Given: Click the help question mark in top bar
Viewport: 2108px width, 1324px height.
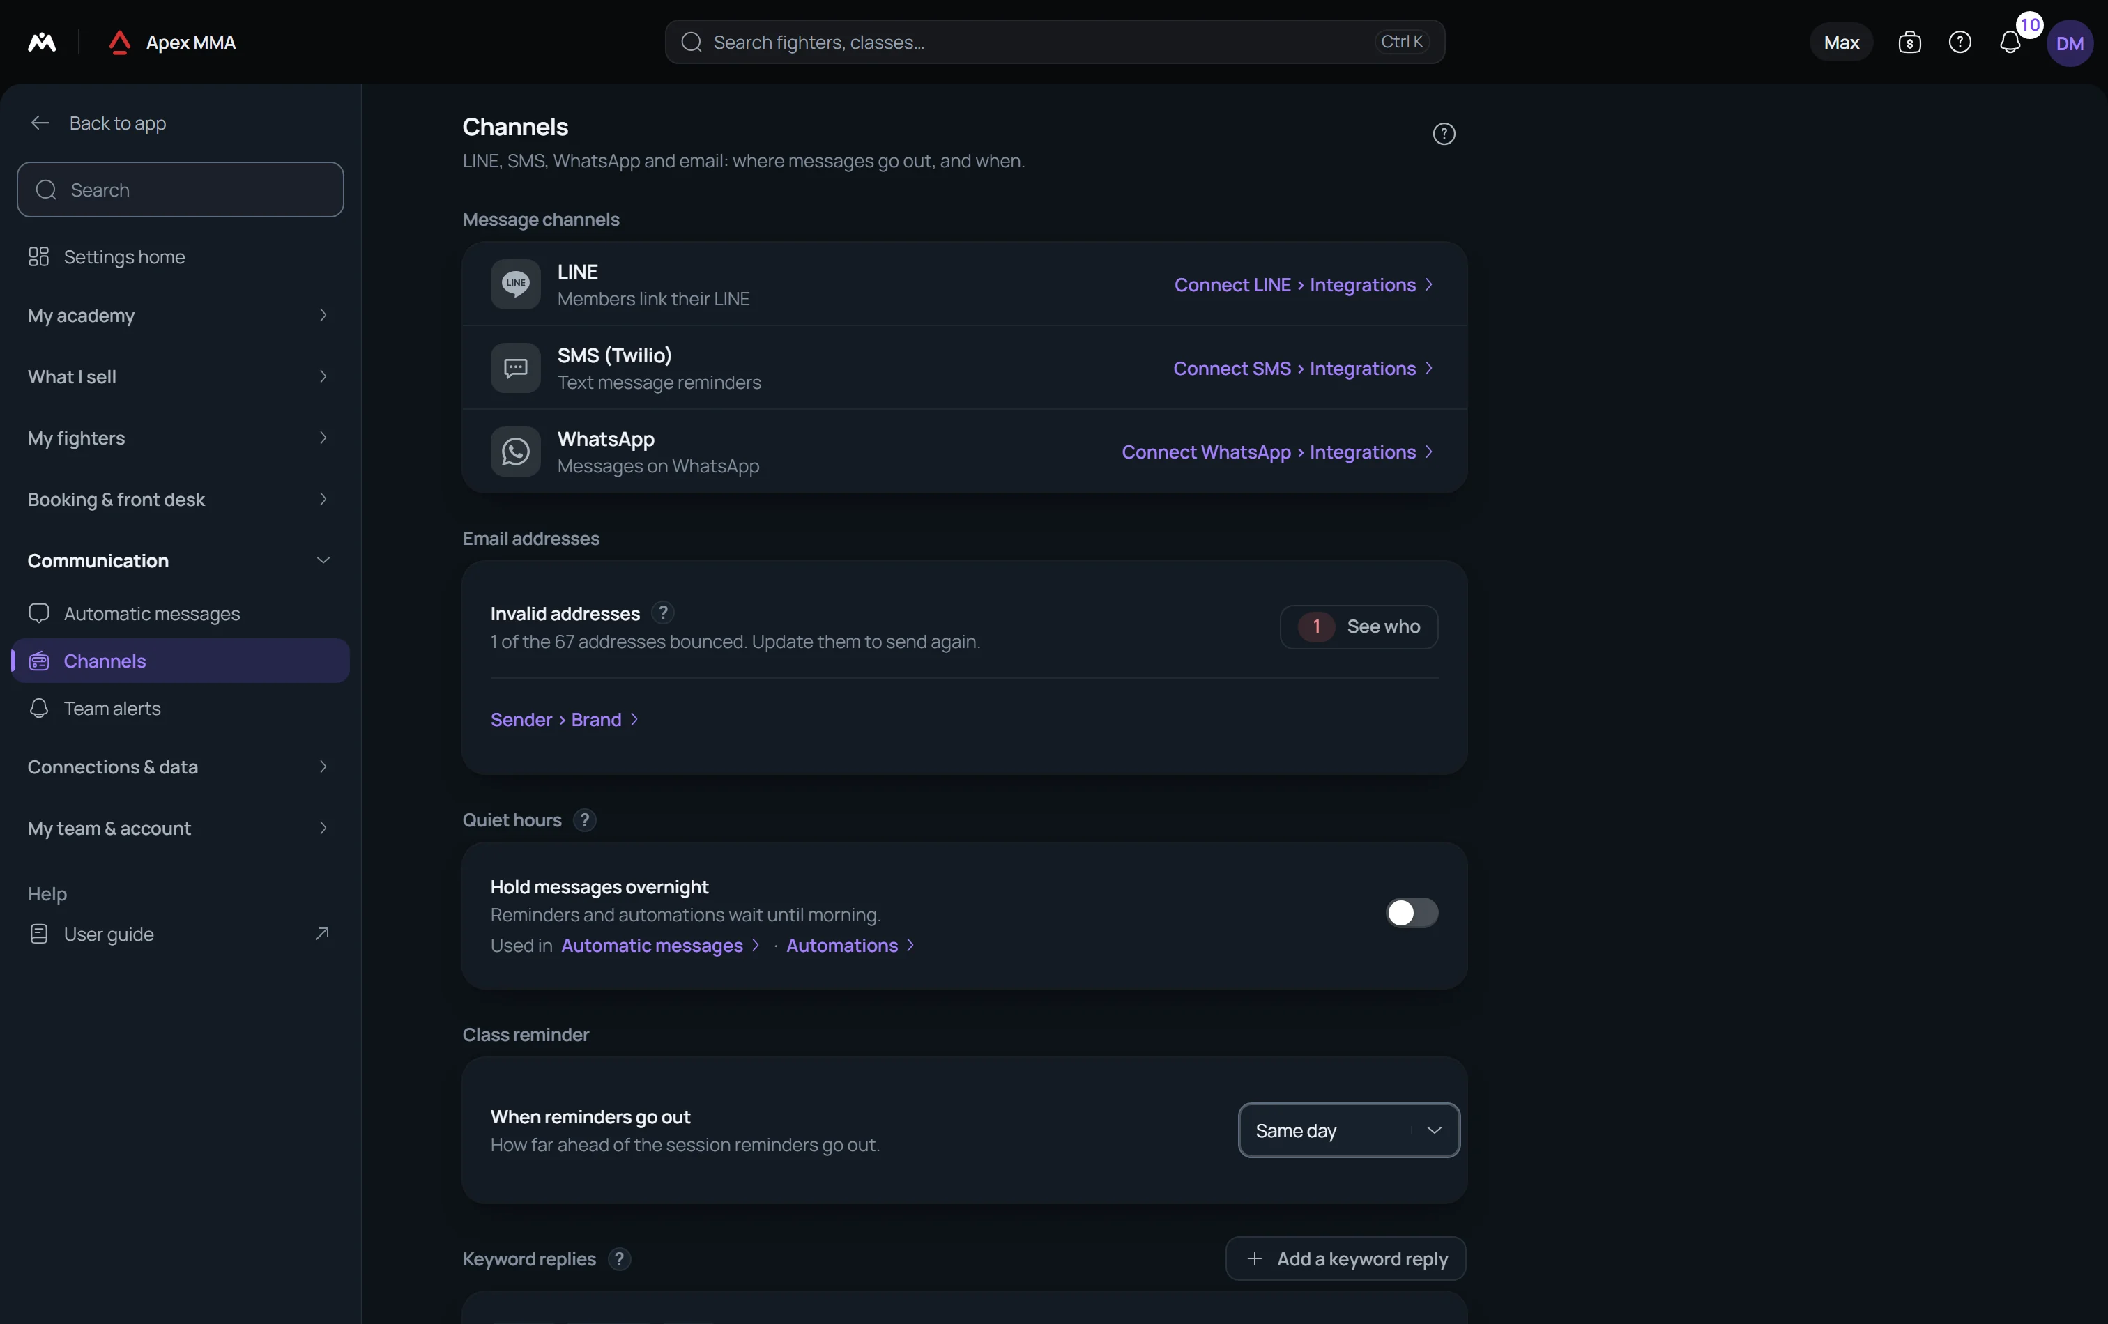Looking at the screenshot, I should [1960, 42].
